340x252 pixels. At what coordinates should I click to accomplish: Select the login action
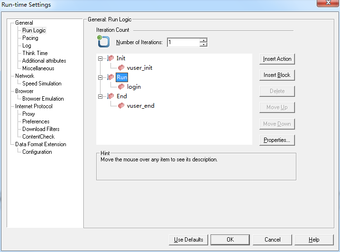click(134, 87)
